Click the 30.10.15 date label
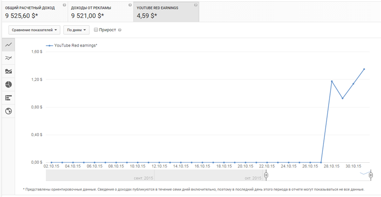This screenshot has width=381, height=197. pos(353,167)
